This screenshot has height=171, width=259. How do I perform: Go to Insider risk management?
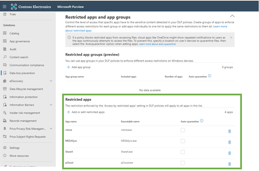(25, 113)
